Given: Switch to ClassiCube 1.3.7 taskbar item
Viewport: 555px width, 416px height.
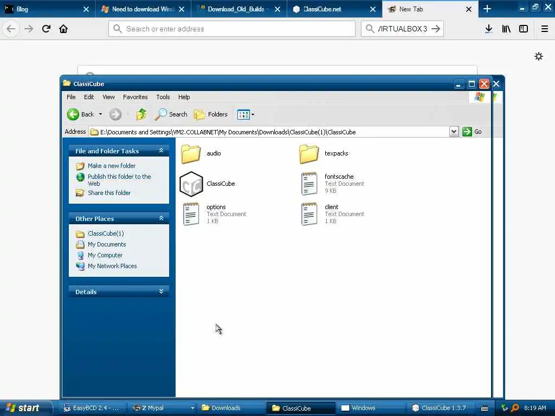Looking at the screenshot, I should [x=440, y=408].
